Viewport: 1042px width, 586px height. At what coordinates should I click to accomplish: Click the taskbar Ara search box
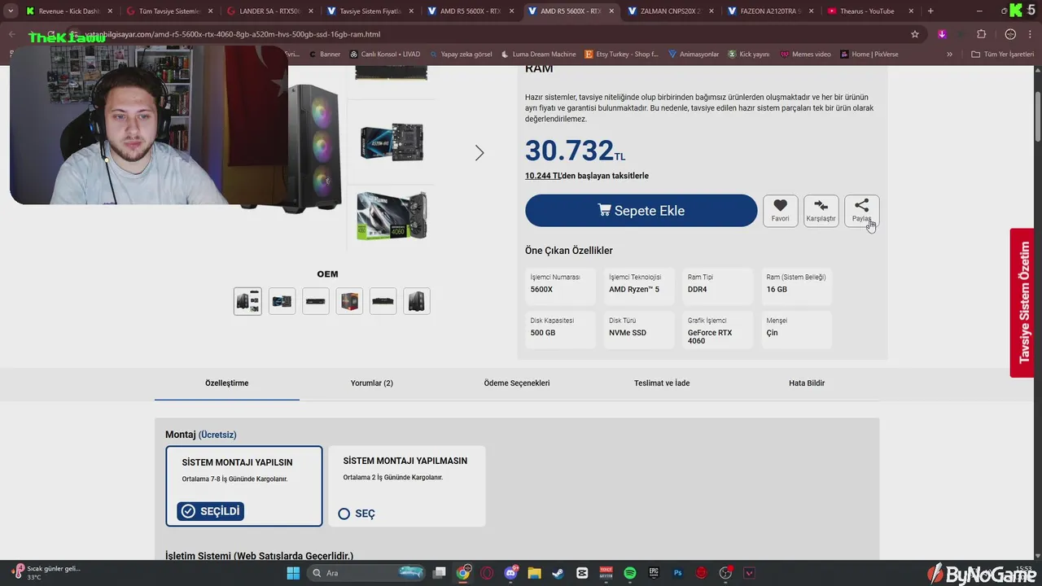[368, 573]
